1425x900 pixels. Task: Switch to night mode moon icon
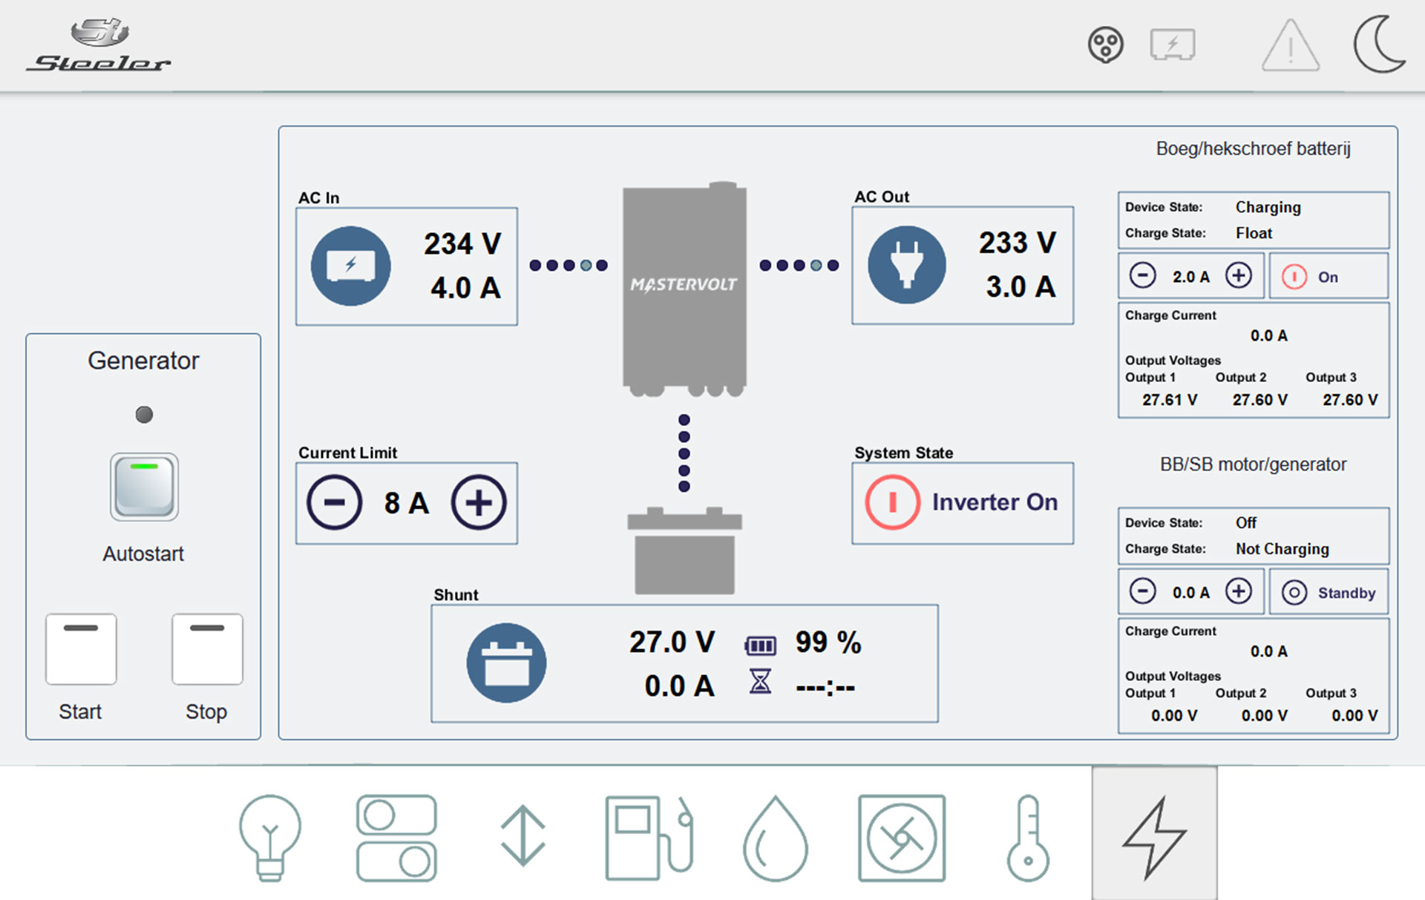point(1379,45)
